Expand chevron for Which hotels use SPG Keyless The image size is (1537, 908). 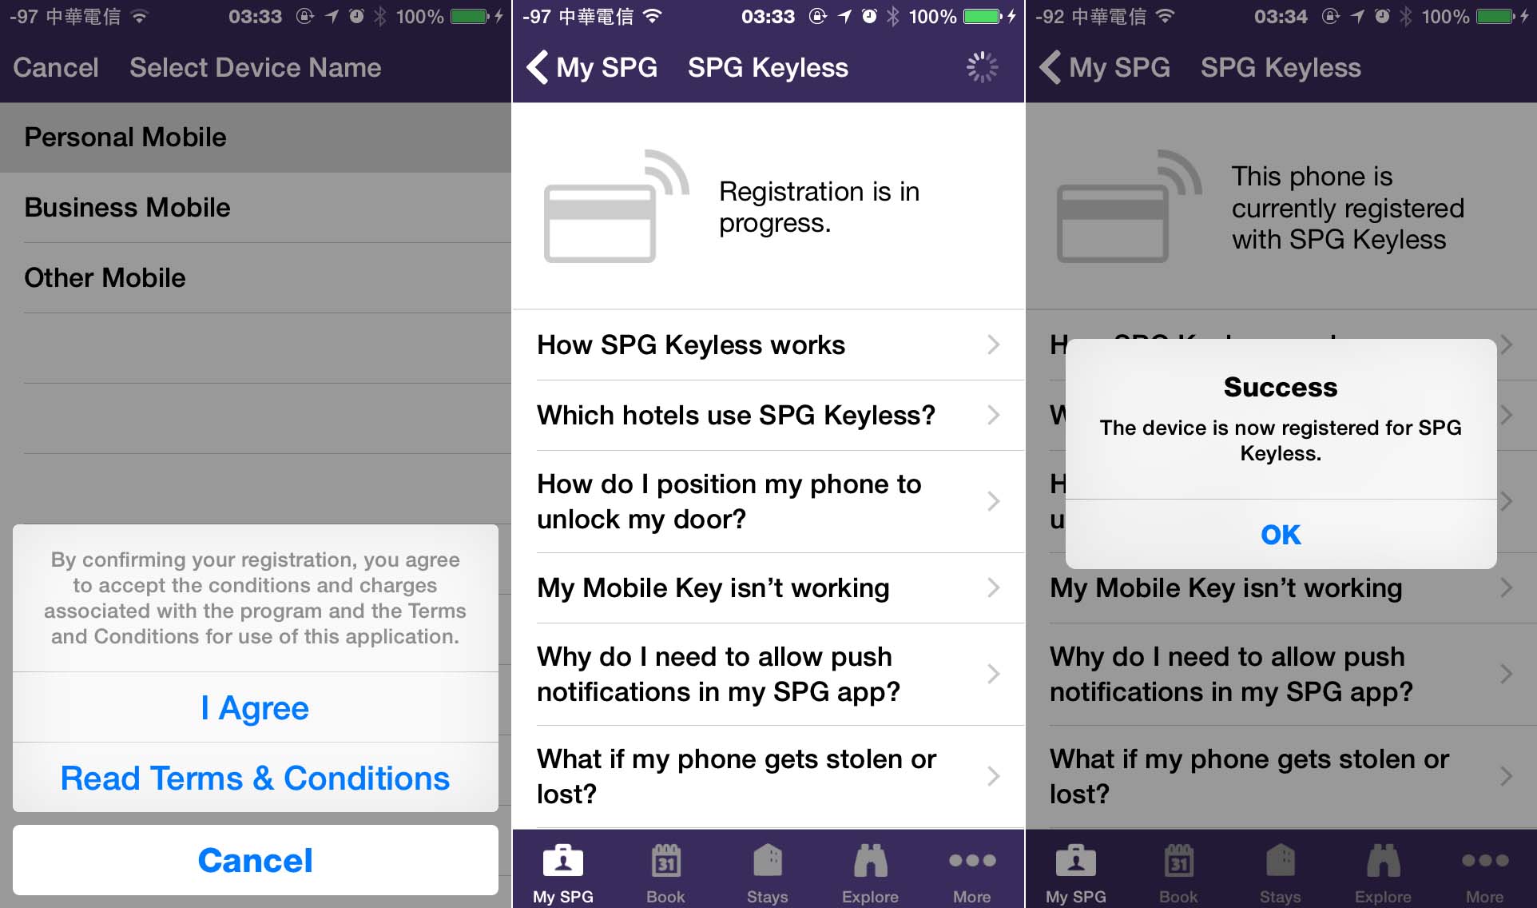pyautogui.click(x=993, y=416)
